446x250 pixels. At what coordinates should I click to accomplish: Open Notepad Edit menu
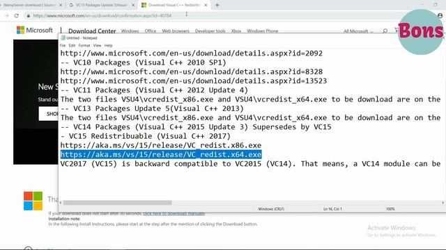click(72, 45)
